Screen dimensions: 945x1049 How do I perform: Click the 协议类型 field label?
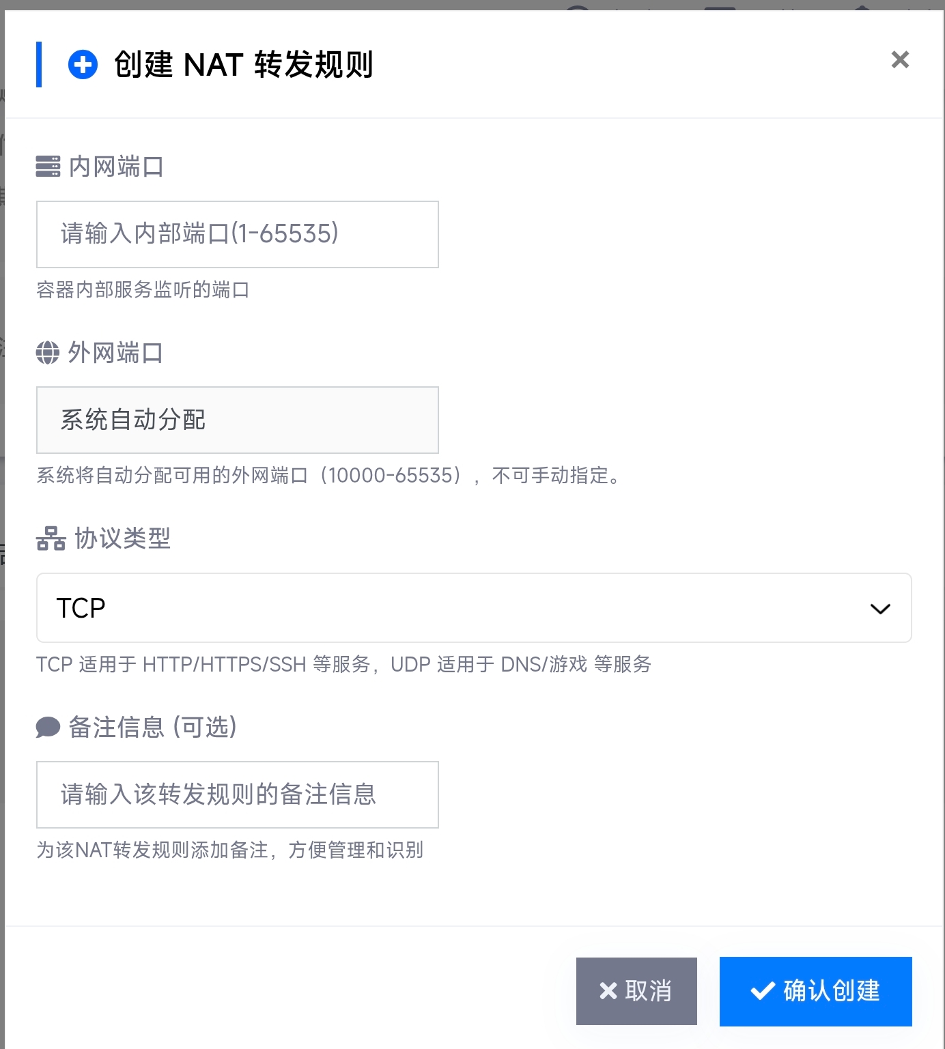tap(123, 538)
